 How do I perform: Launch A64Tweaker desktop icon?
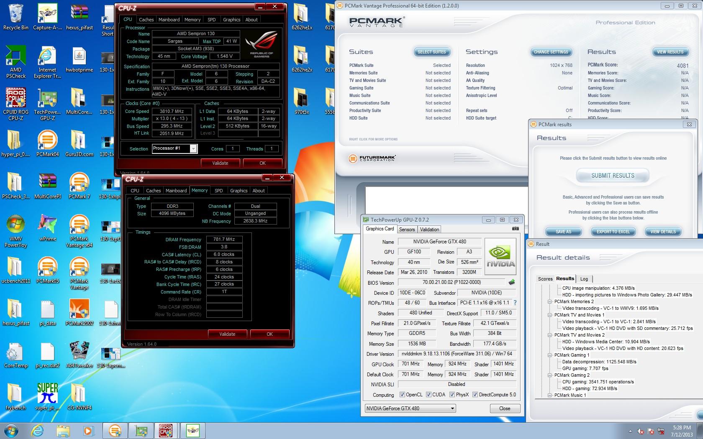79,354
